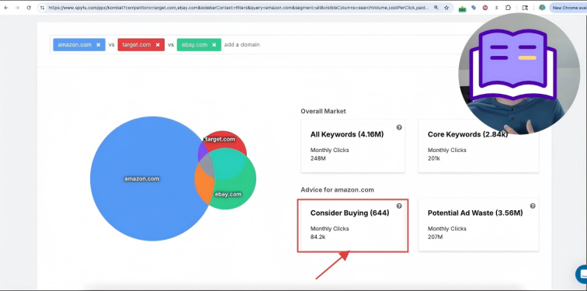Viewport: 587px width, 291px height.
Task: Open the chat widget bubble
Action: click(x=582, y=274)
